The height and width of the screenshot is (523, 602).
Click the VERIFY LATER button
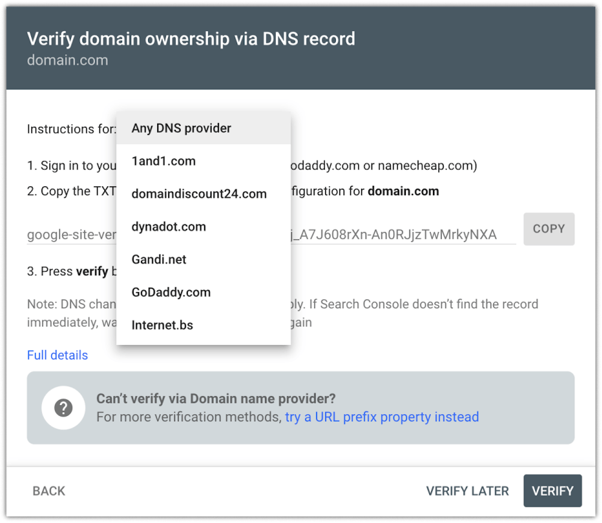point(467,491)
